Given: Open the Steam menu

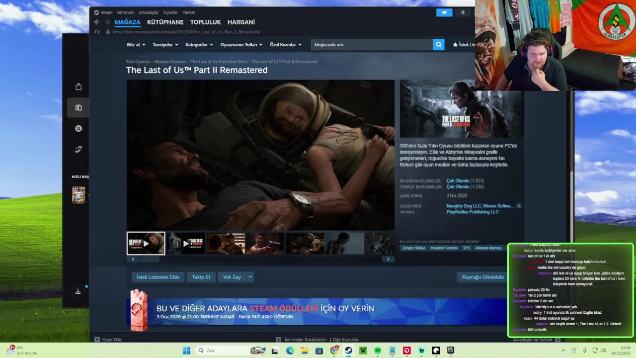Looking at the screenshot, I should coord(103,12).
